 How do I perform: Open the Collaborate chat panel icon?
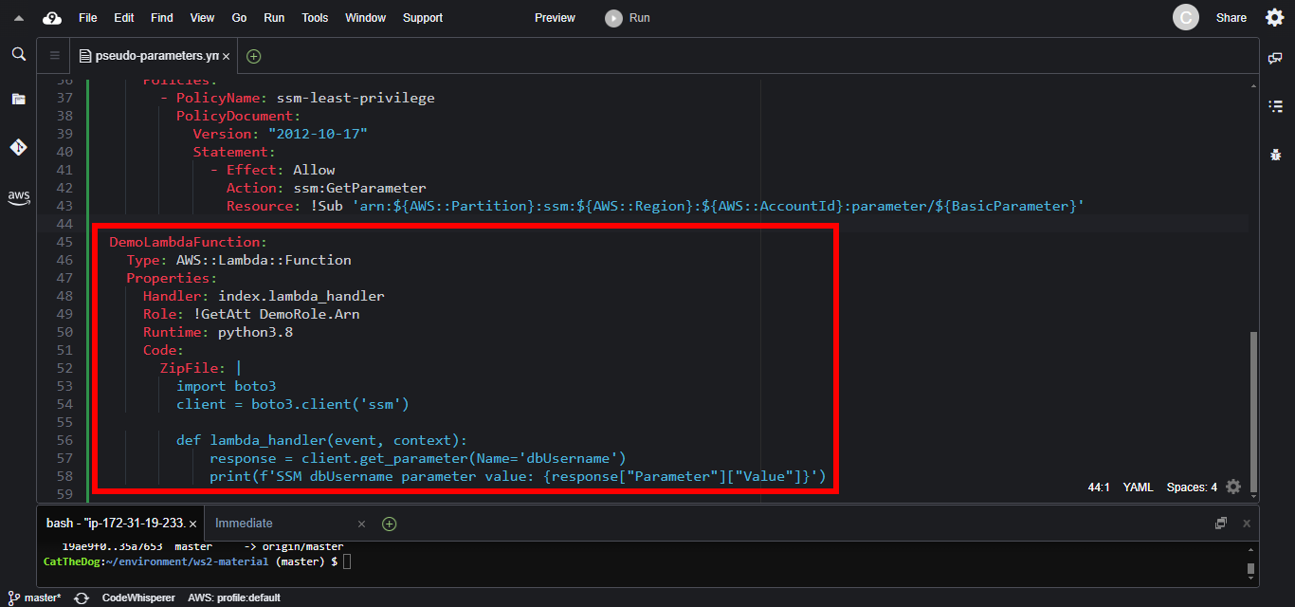click(1275, 59)
